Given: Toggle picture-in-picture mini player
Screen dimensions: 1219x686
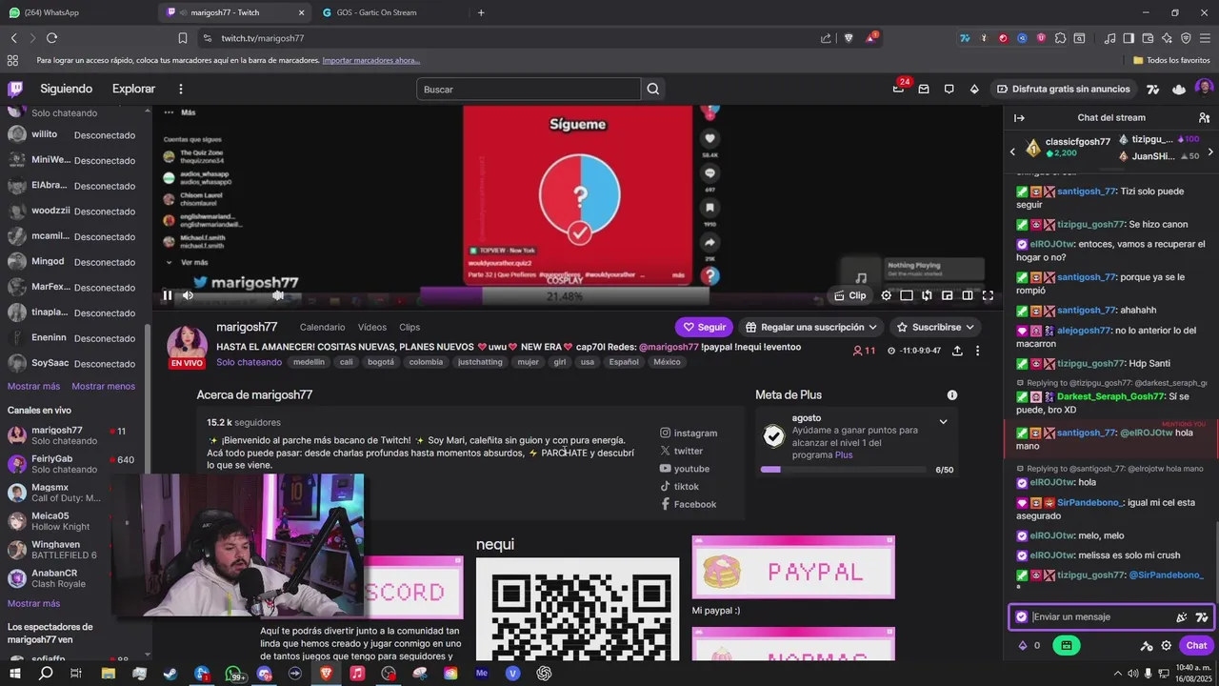Looking at the screenshot, I should pyautogui.click(x=948, y=295).
